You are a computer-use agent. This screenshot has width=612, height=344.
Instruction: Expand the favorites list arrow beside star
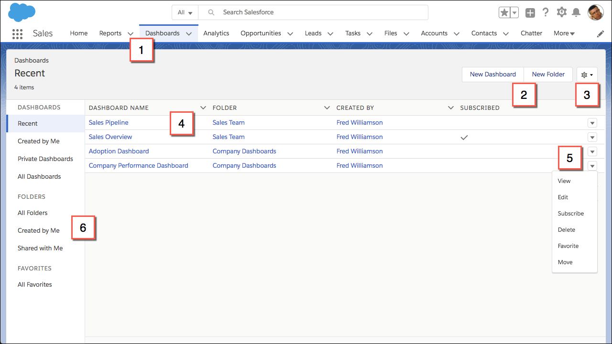514,13
